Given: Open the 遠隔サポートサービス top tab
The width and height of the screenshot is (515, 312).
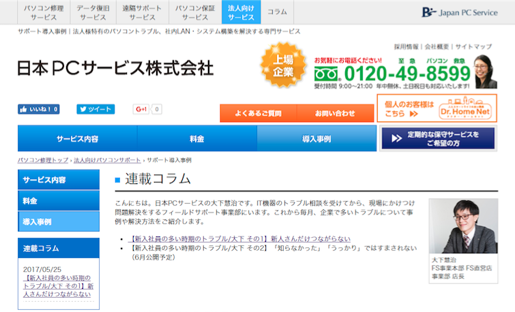Looking at the screenshot, I should 142,12.
